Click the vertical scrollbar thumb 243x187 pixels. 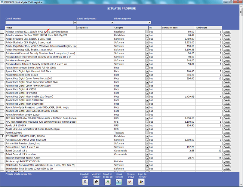pyautogui.click(x=241, y=12)
